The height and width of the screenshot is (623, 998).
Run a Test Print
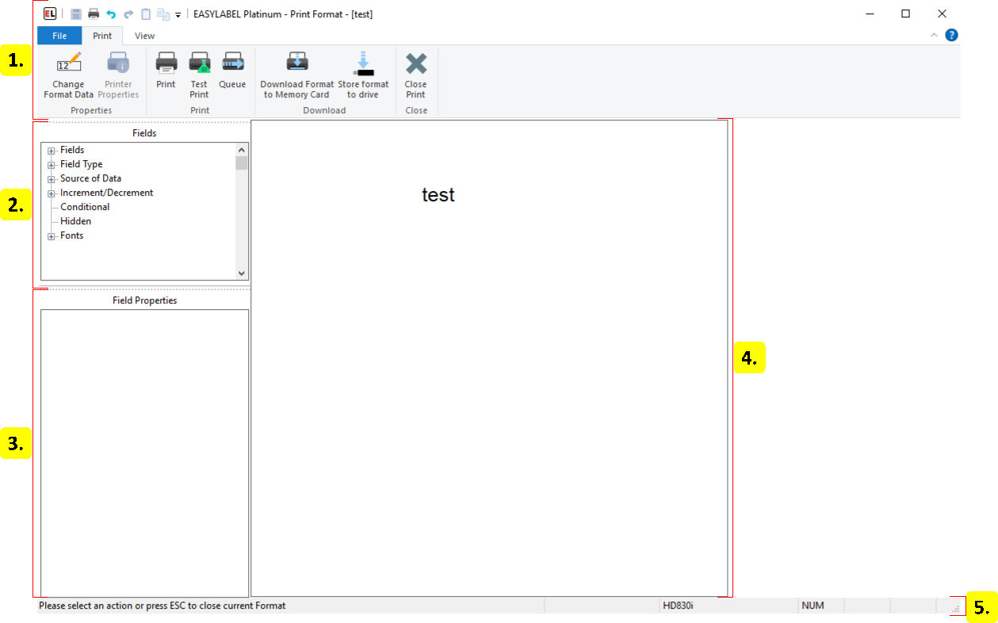point(199,63)
